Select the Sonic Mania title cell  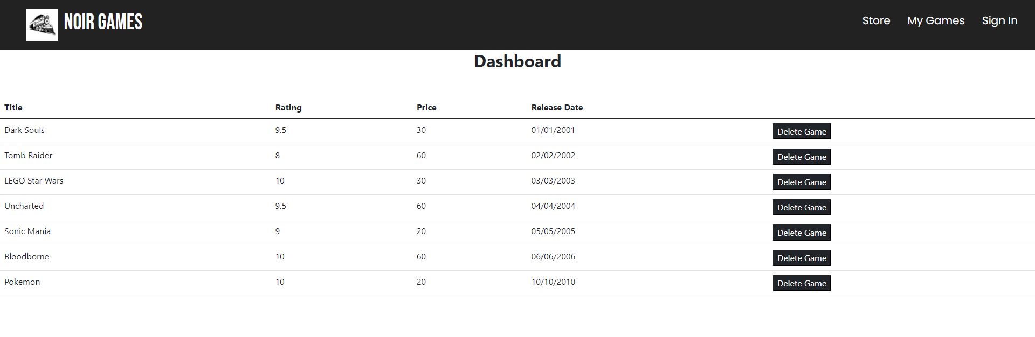pos(27,231)
